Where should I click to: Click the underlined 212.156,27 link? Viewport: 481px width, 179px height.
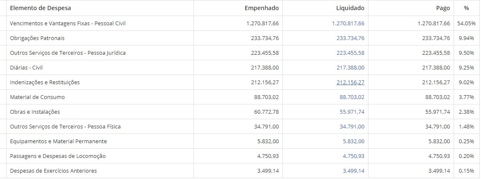(350, 83)
